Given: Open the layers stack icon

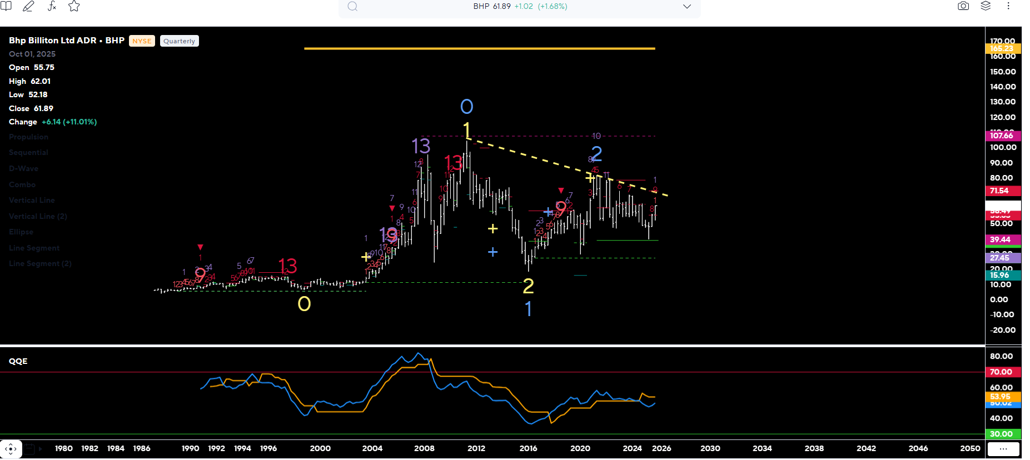Looking at the screenshot, I should pos(986,6).
